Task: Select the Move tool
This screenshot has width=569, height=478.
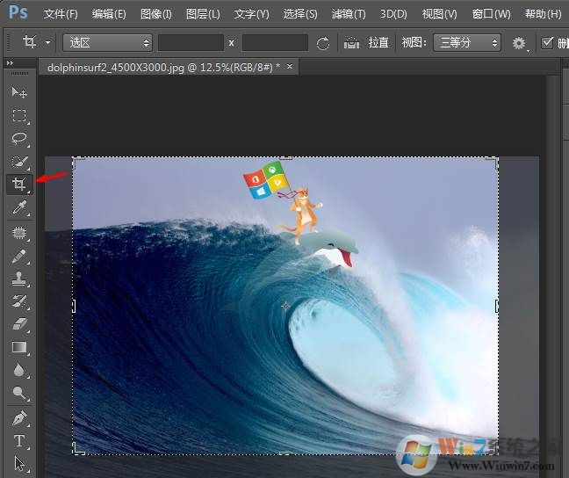Action: coord(18,92)
